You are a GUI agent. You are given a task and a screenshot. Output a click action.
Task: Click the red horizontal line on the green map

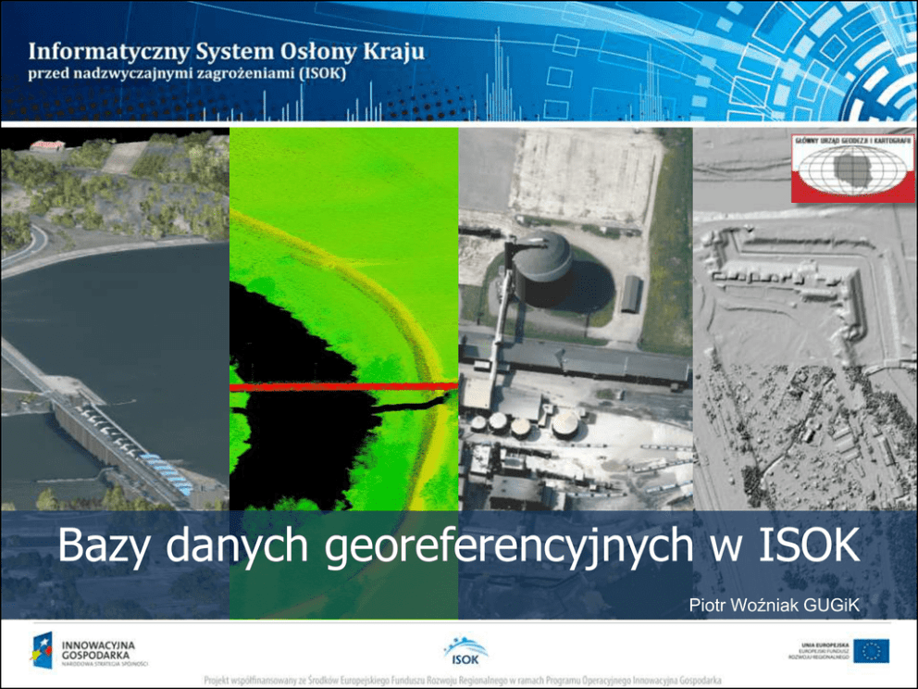[343, 387]
